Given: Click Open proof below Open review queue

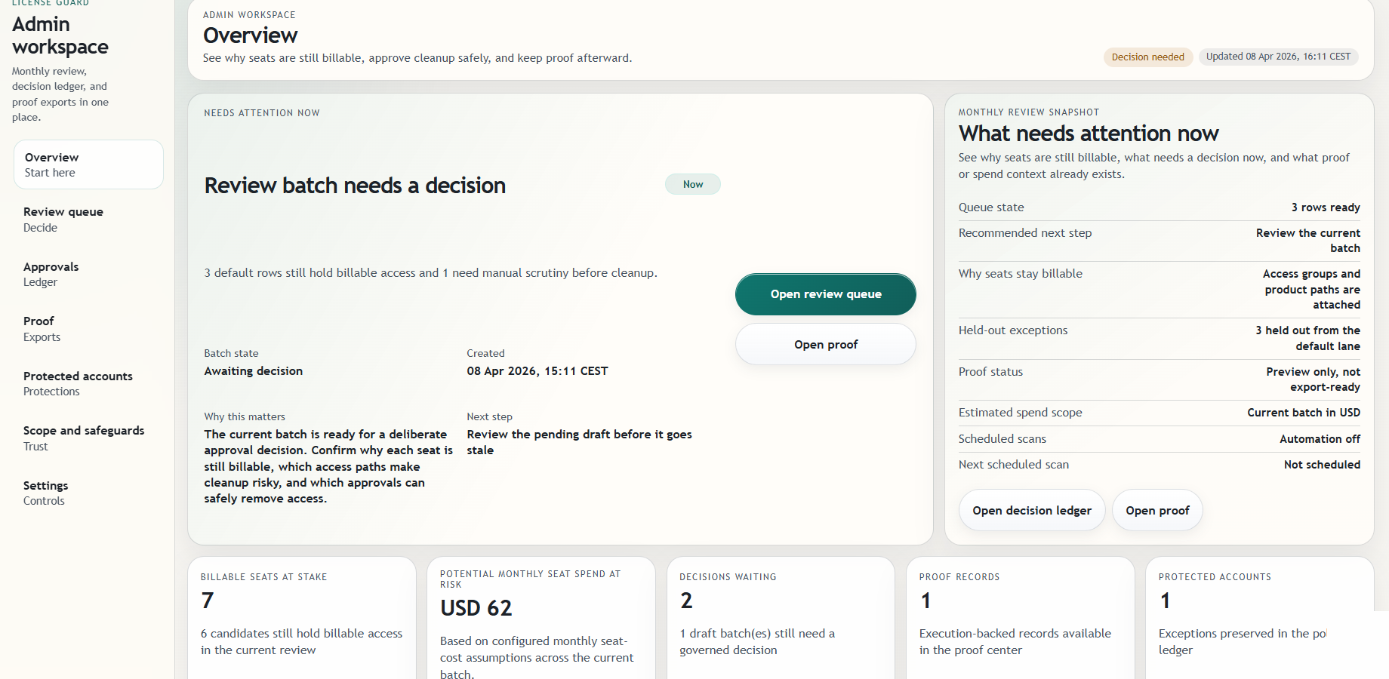Looking at the screenshot, I should point(825,345).
